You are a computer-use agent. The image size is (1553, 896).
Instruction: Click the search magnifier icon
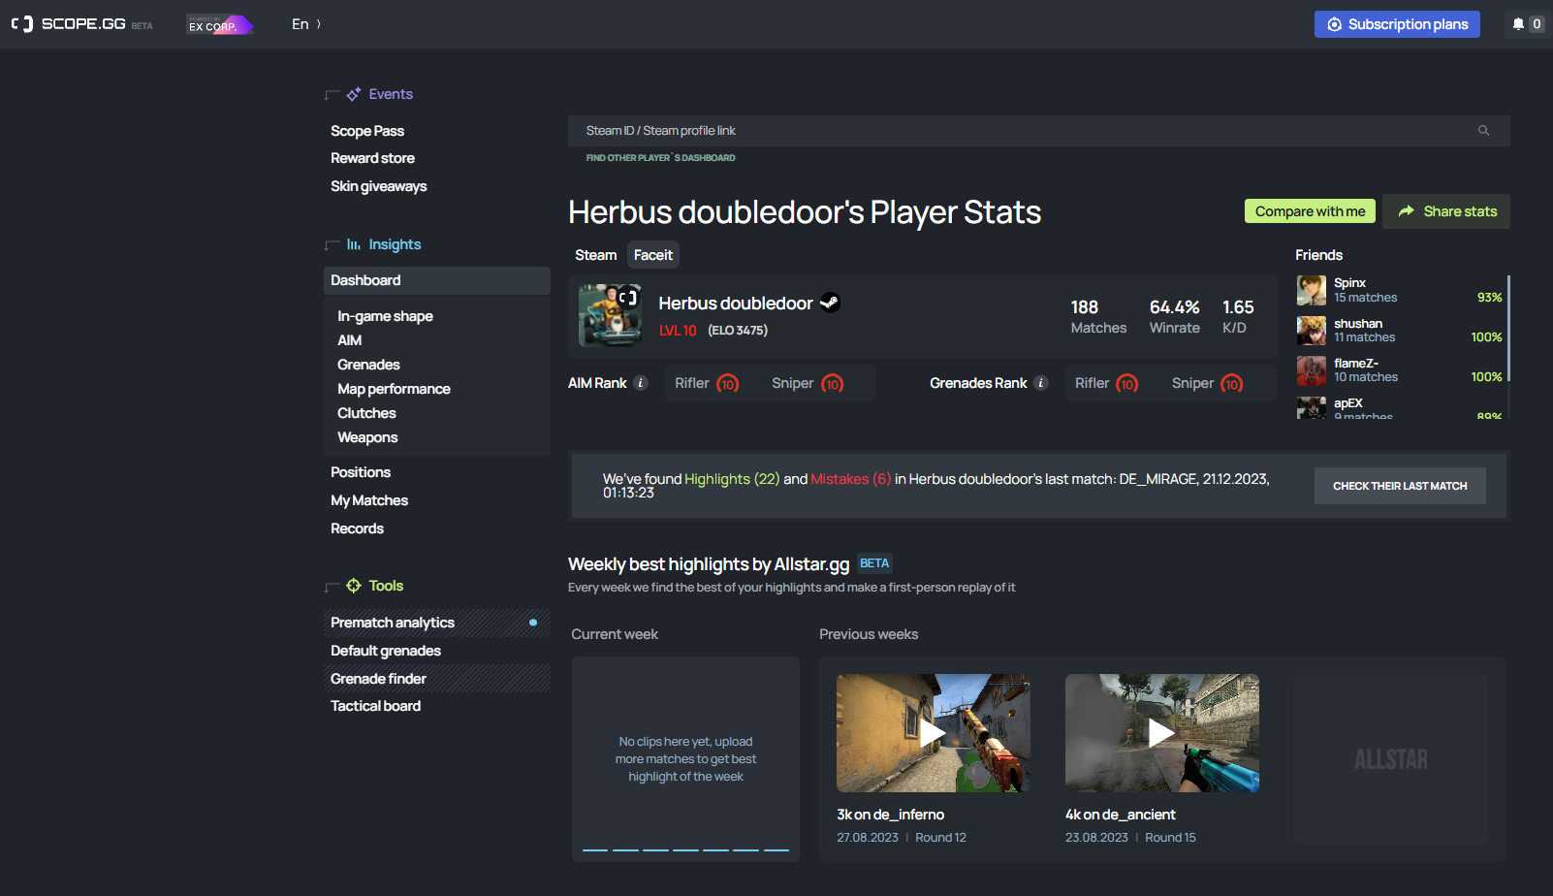pos(1483,131)
